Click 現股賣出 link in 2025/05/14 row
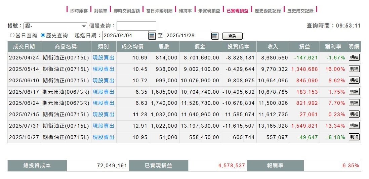This screenshot has width=369, height=179. [104, 69]
